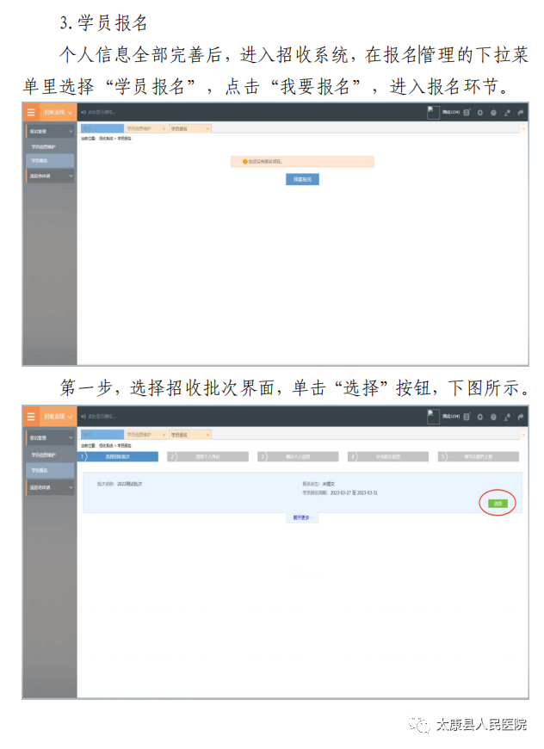Click the announcement speaker icon in the lower screenshot
The image size is (544, 749).
(x=83, y=417)
